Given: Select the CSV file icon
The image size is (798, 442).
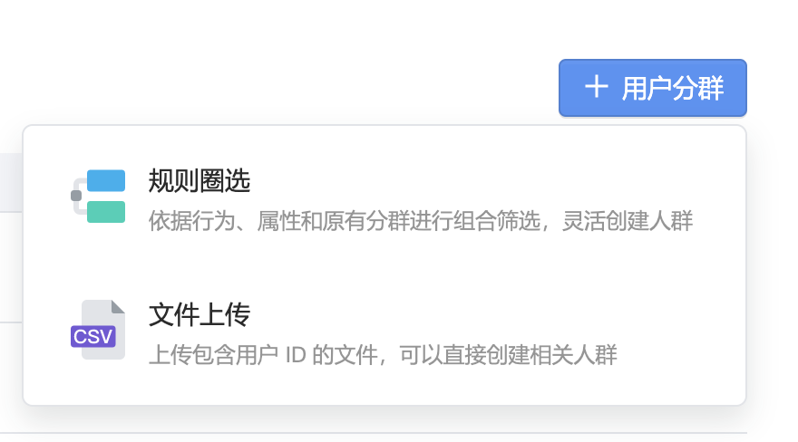Looking at the screenshot, I should pyautogui.click(x=98, y=330).
